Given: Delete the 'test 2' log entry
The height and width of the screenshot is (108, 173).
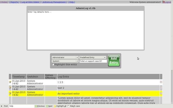Looking at the screenshot, I should [161, 87].
